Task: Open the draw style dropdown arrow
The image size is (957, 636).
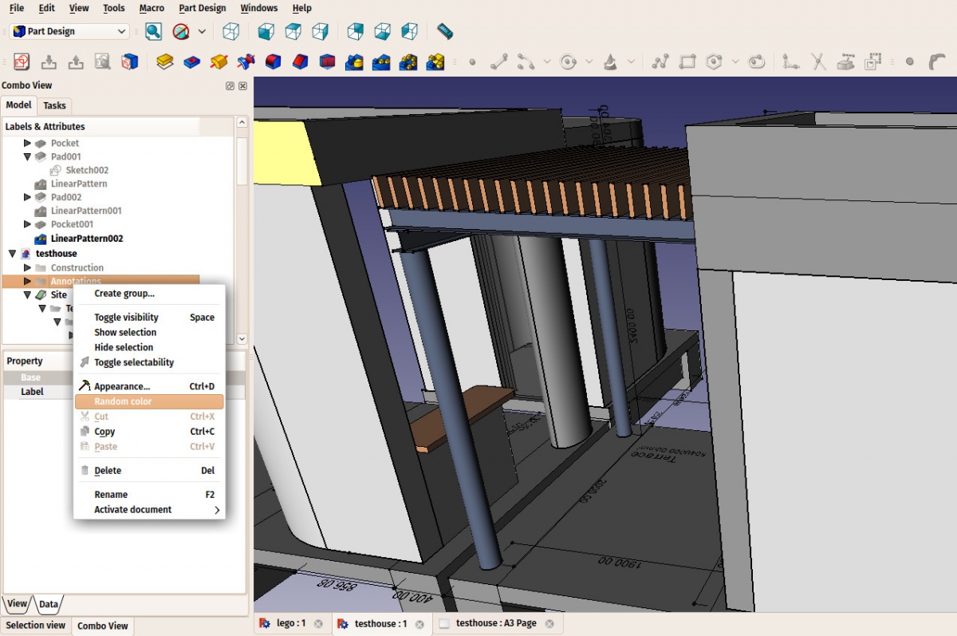Action: click(x=202, y=31)
